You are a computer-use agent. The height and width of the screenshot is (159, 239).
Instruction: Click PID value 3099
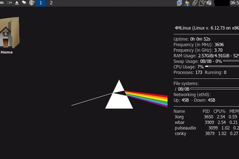point(213,128)
